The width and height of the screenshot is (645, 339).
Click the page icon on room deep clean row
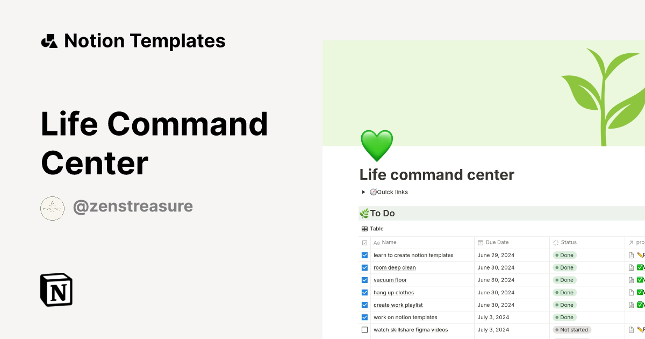pos(630,267)
